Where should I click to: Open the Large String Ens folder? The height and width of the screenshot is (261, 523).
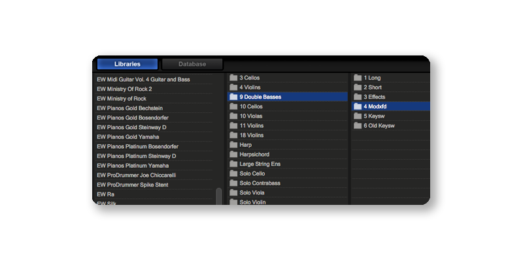coord(260,164)
